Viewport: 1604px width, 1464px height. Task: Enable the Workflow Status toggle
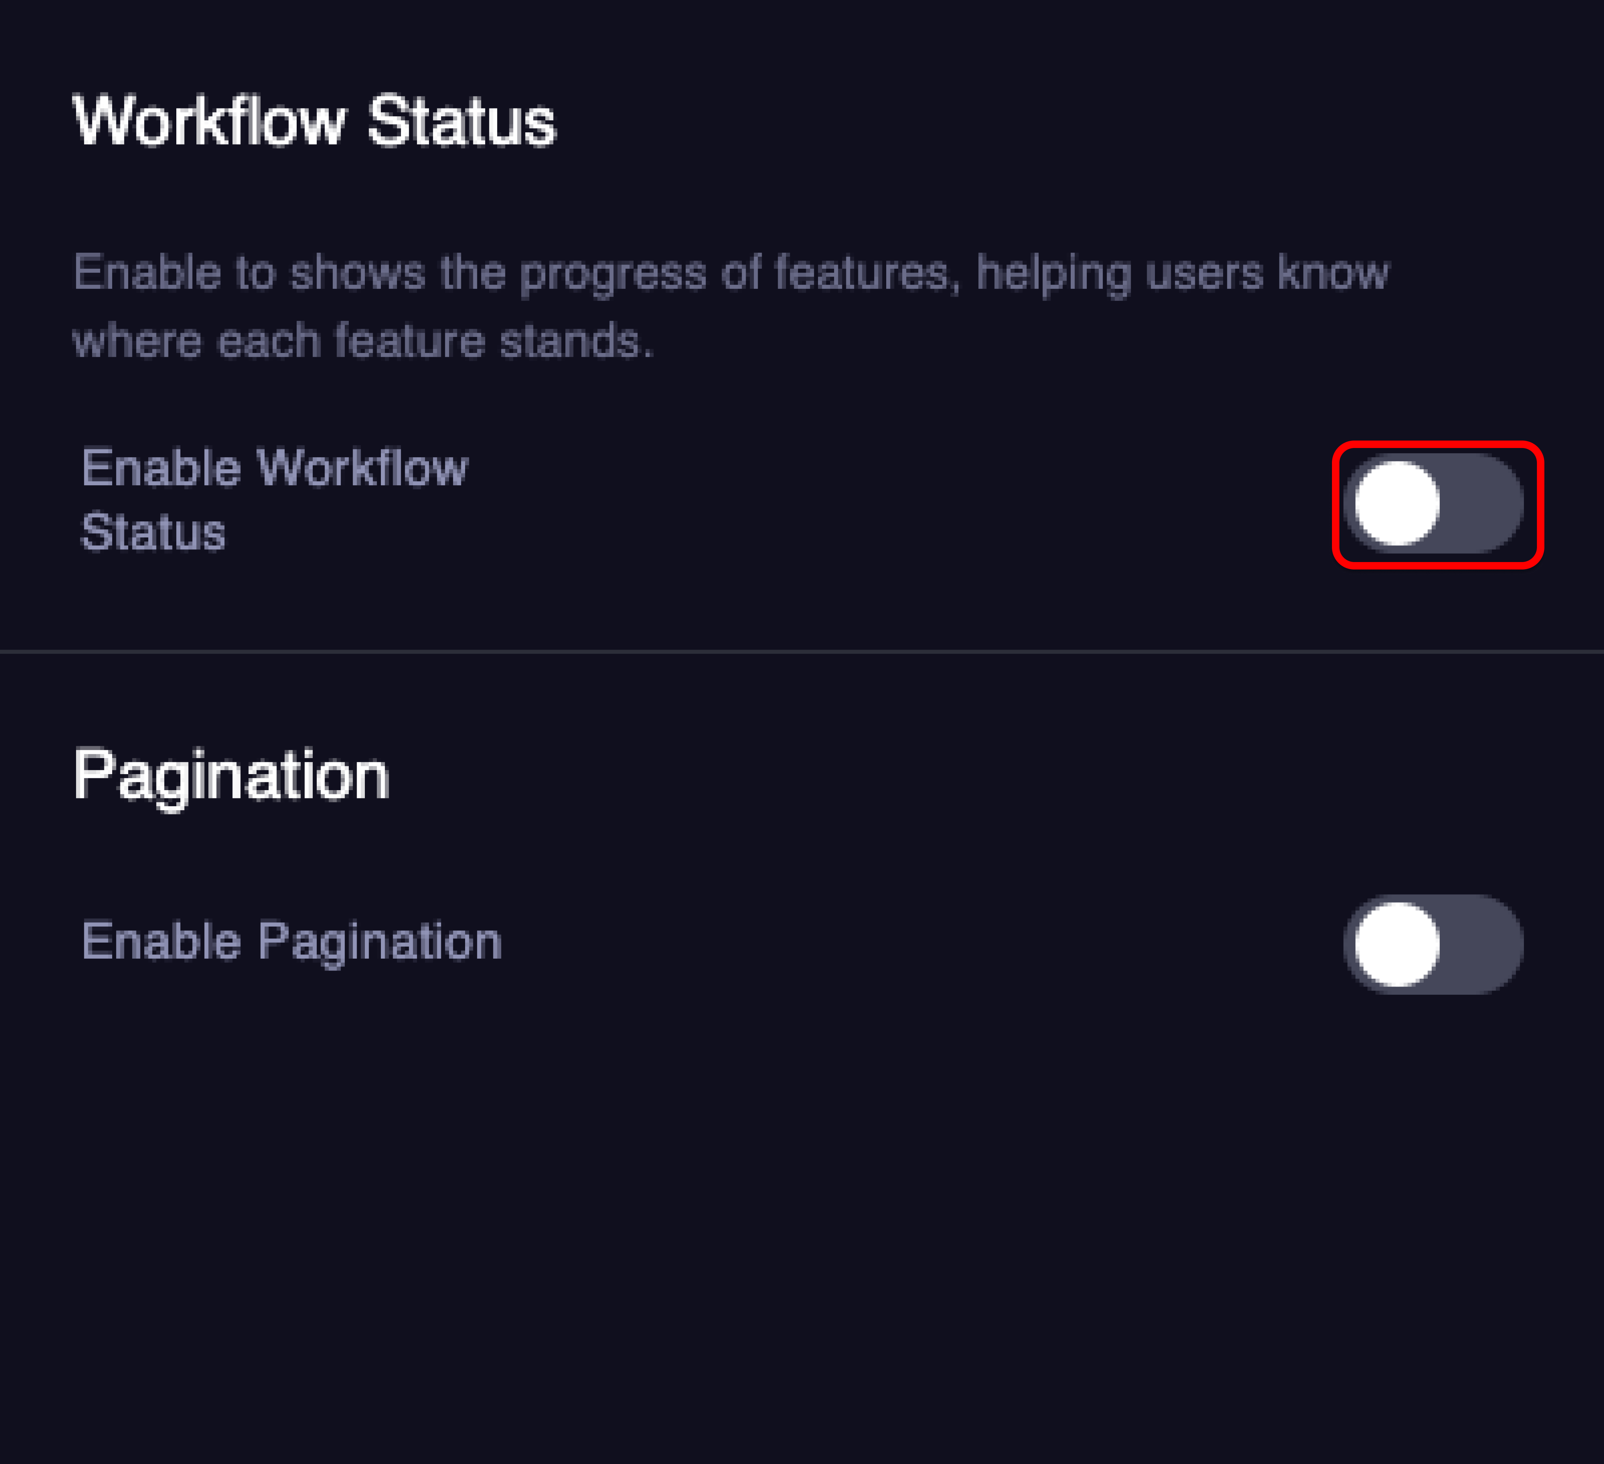pos(1434,504)
